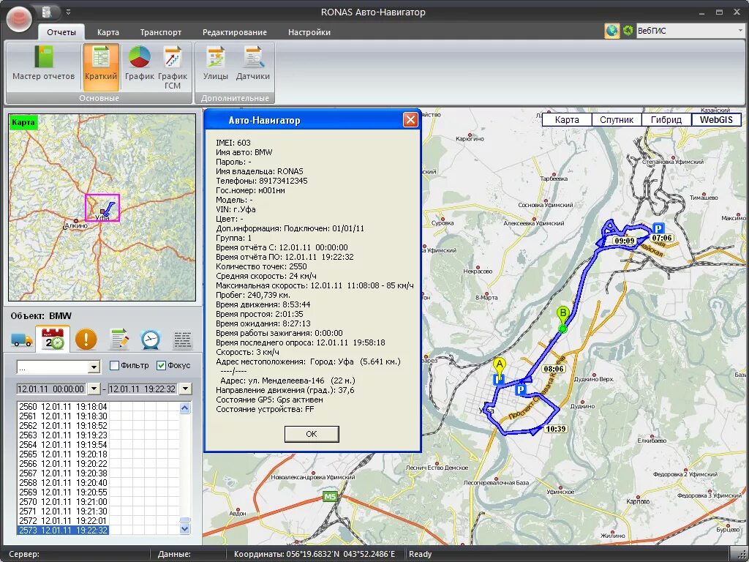Switch to the Отчеты ribbon tab
This screenshot has width=749, height=562.
61,32
